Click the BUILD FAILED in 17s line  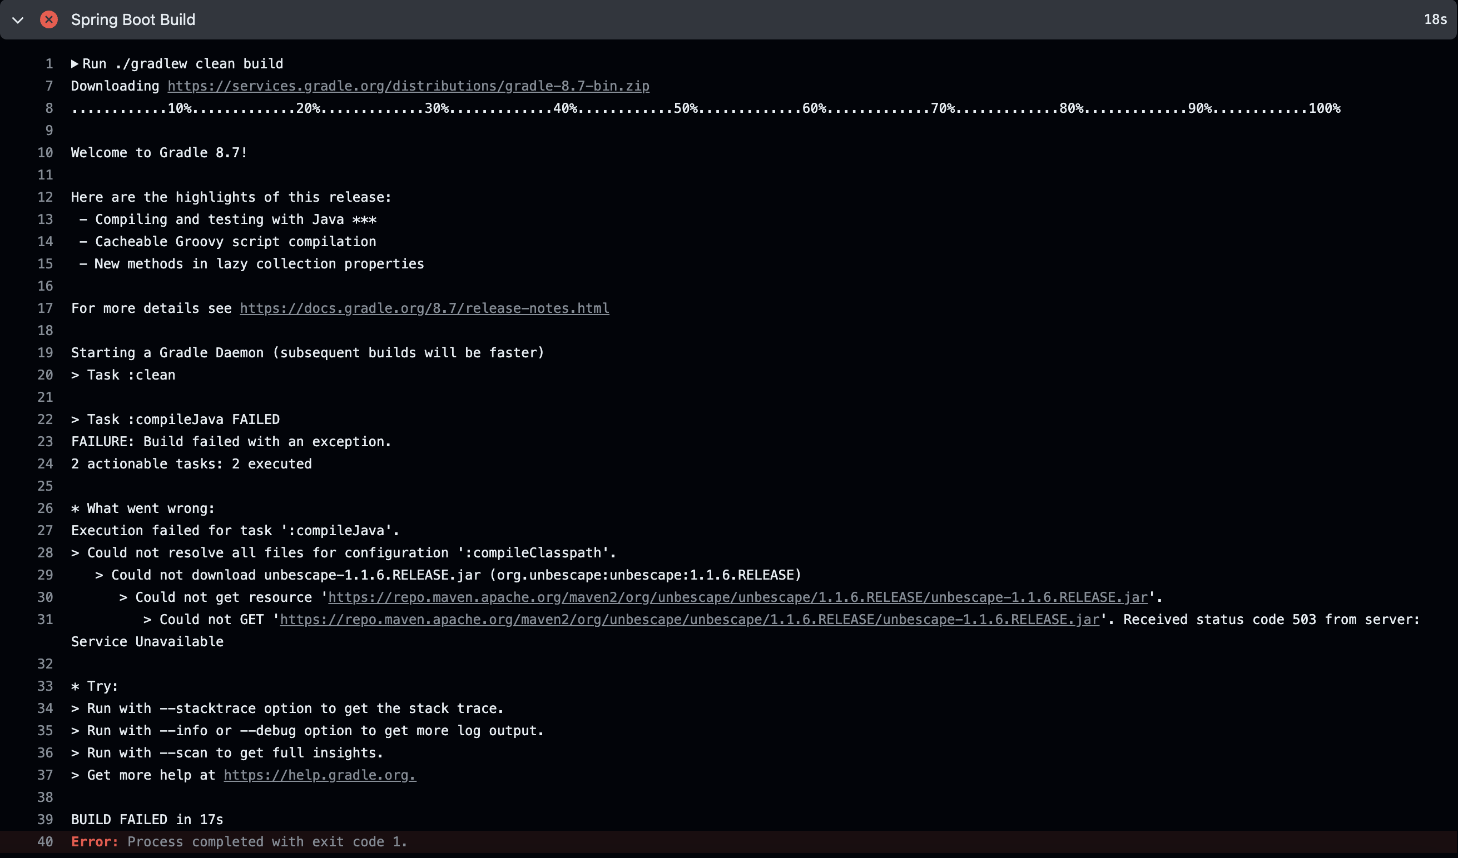tap(147, 819)
